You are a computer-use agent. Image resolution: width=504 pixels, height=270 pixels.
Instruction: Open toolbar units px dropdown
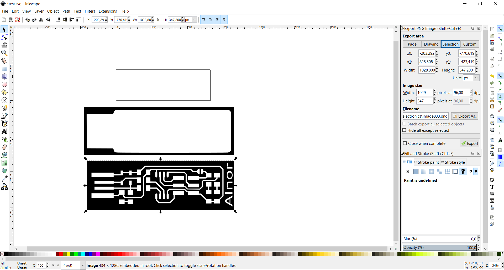195,20
